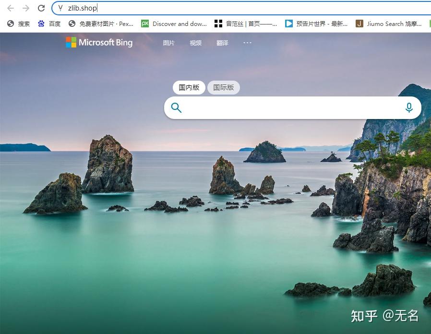Click the px icon for Discover and download
431x334 pixels.
tap(144, 24)
